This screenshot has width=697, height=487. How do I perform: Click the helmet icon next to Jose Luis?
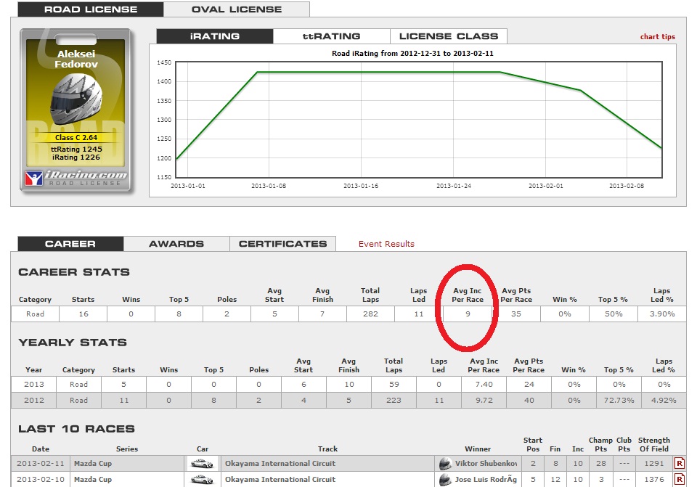tap(445, 479)
